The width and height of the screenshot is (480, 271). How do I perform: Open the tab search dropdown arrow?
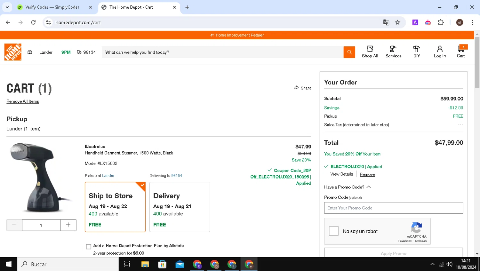(x=7, y=7)
